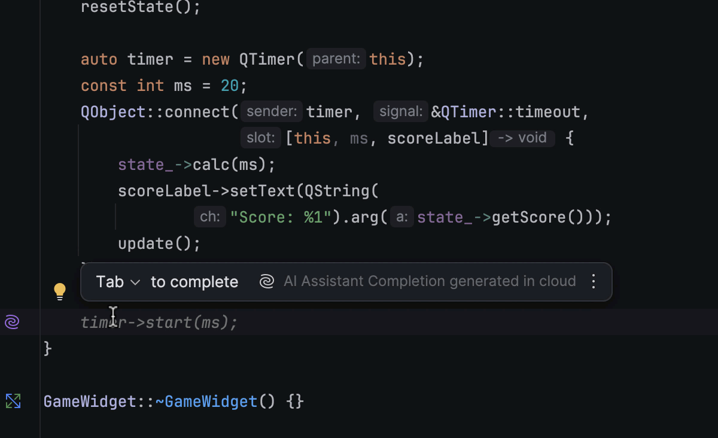Click the 'signal:' inlay hint
The height and width of the screenshot is (438, 718).
401,112
